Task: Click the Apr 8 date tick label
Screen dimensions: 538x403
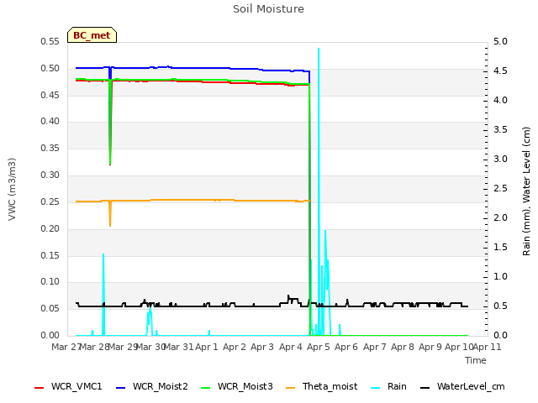Action: coord(403,347)
